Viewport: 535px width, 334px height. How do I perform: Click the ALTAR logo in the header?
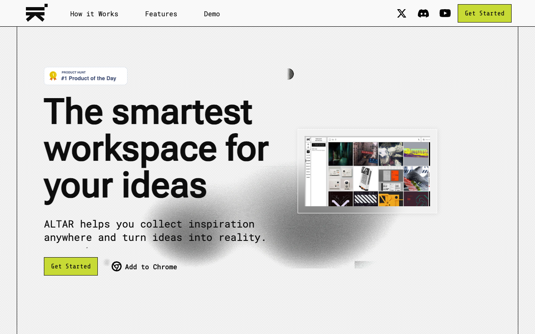37,13
